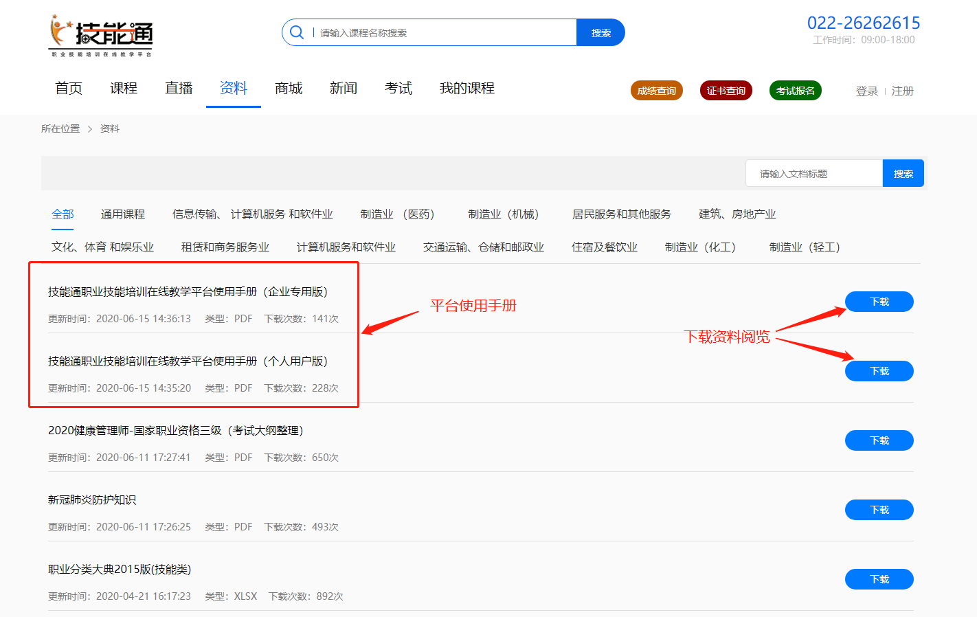Open the orange 成绩查询 button
Image resolution: width=977 pixels, height=617 pixels.
(x=656, y=91)
